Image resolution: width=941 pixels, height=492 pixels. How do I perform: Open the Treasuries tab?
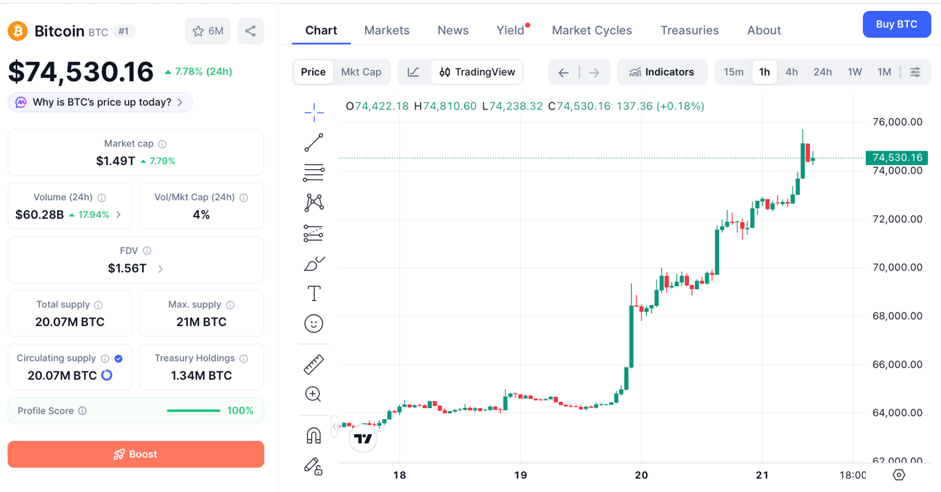click(690, 30)
